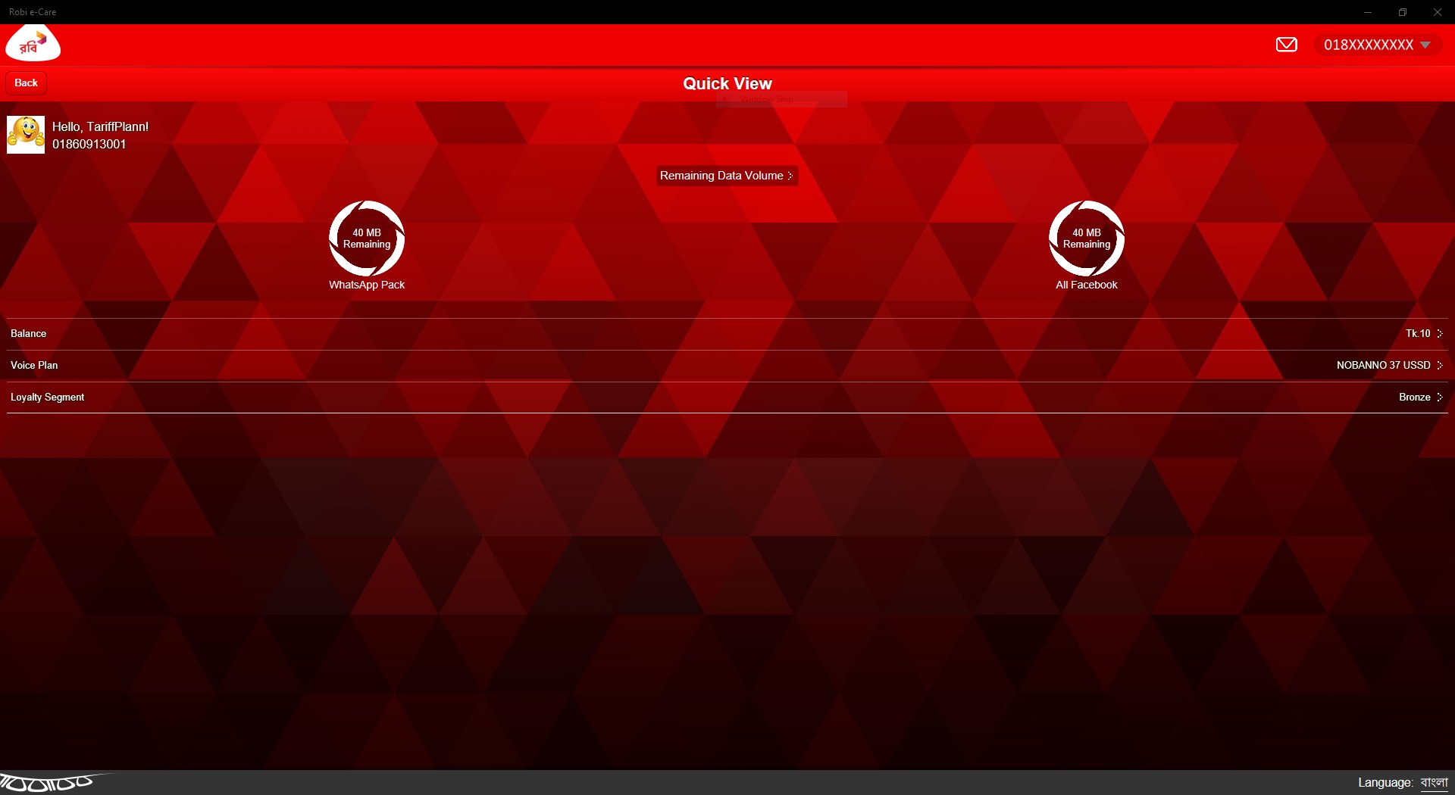Click the smiley profile avatar
The width and height of the screenshot is (1455, 795).
point(26,135)
